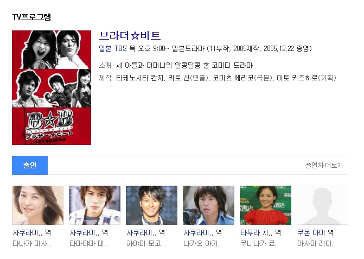Click 출연자 더보기 to see more cast
Image resolution: width=364 pixels, height=259 pixels.
[x=324, y=165]
